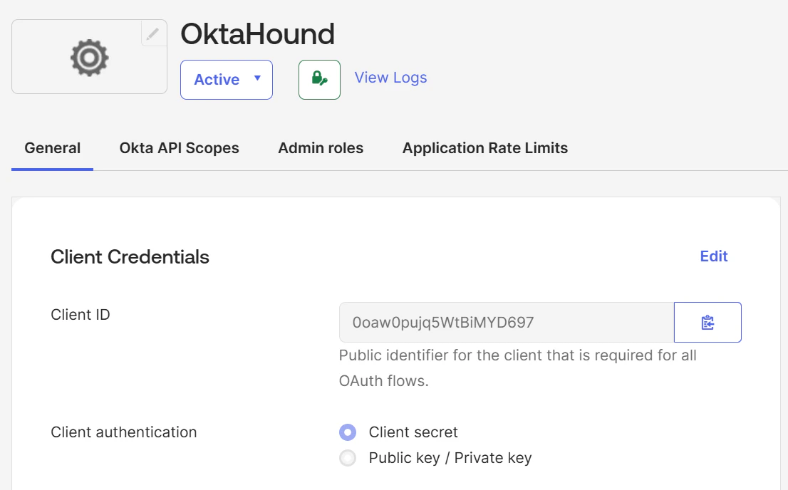788x490 pixels.
Task: Open the Admin roles tab
Action: point(321,148)
